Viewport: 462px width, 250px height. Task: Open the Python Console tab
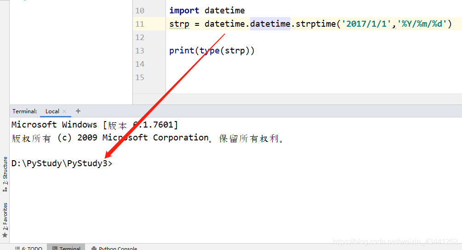(x=114, y=248)
